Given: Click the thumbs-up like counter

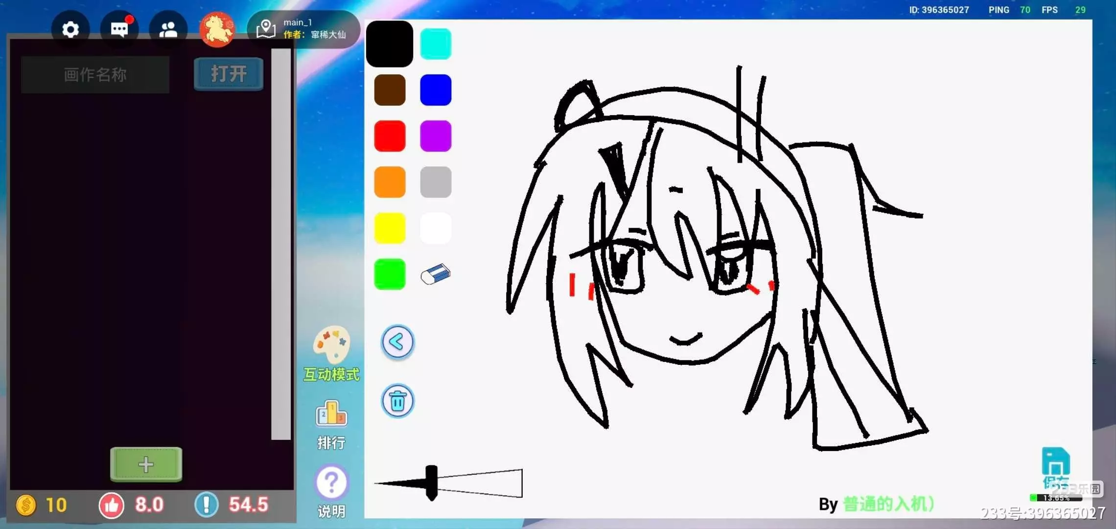Looking at the screenshot, I should [x=112, y=505].
